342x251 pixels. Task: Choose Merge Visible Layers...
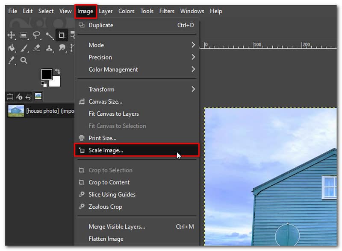(137, 227)
